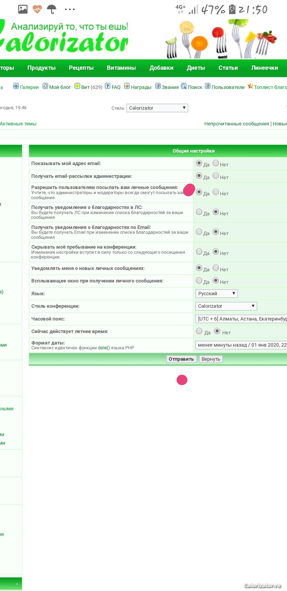This screenshot has width=287, height=591.
Task: Click the Награды medal icon
Action: click(127, 86)
